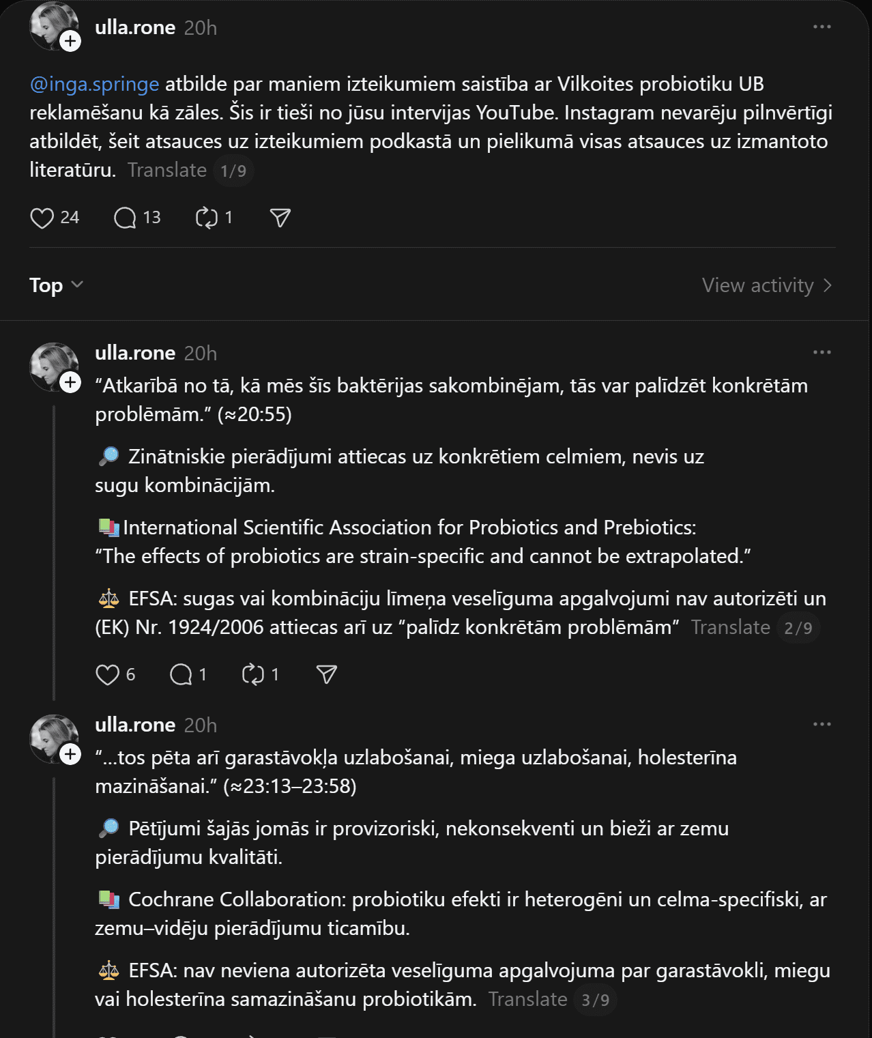Viewport: 872px width, 1038px height.
Task: Reply to the 2/9 post
Action: (181, 675)
